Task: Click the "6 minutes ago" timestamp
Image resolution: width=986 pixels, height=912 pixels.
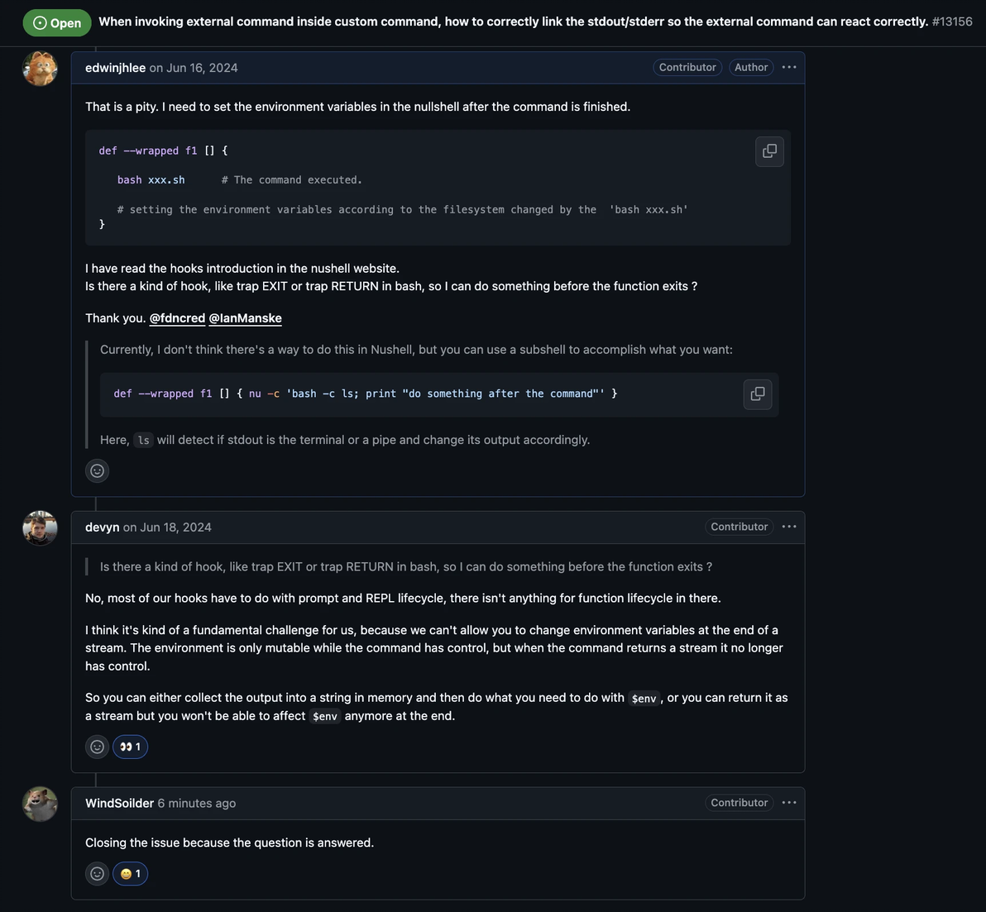Action: (197, 804)
